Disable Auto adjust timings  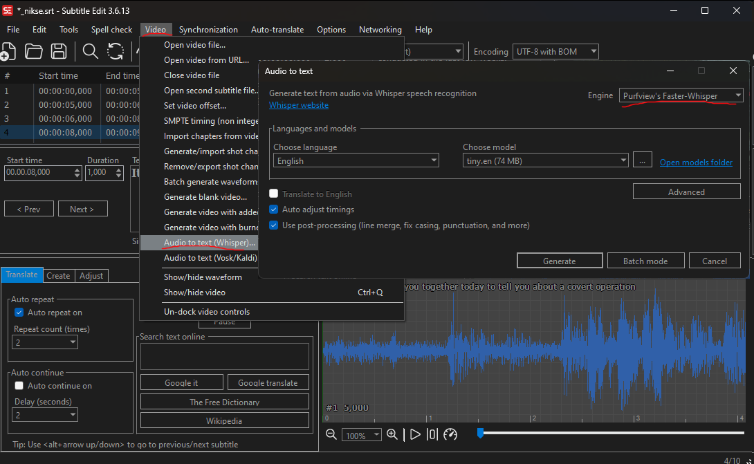coord(273,209)
